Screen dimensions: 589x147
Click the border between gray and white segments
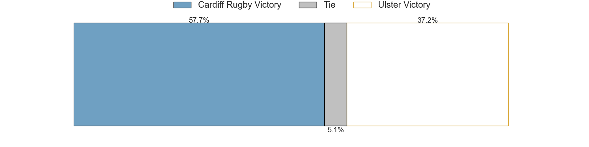pos(347,74)
